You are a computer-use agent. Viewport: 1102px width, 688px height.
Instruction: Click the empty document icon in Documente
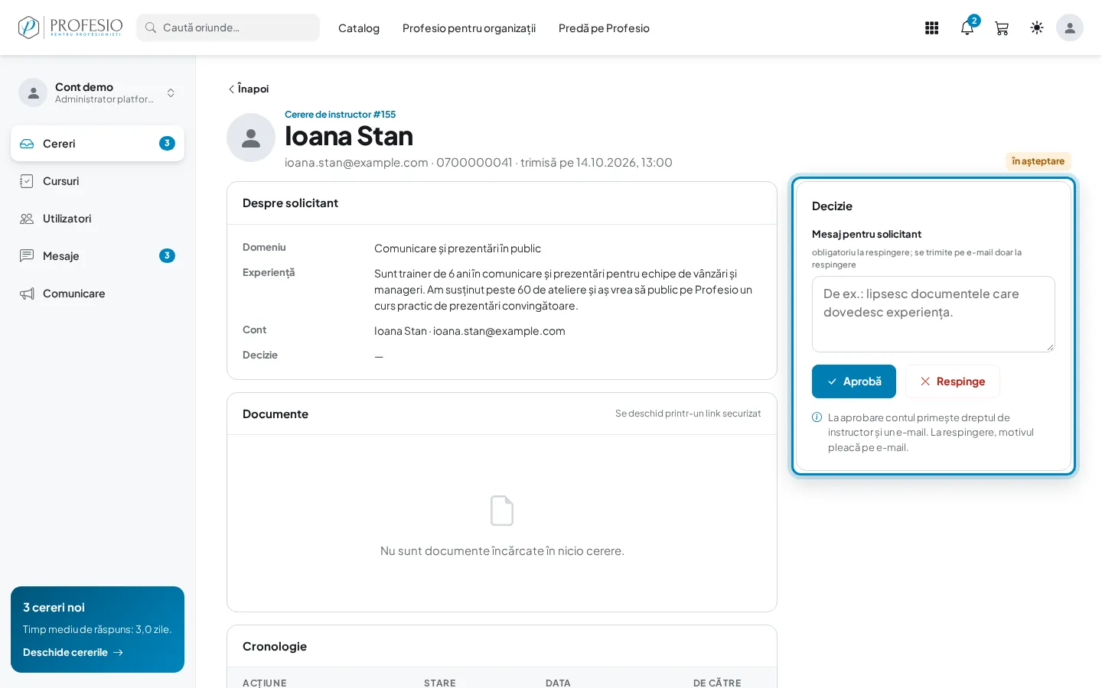(x=502, y=511)
